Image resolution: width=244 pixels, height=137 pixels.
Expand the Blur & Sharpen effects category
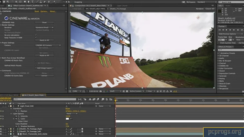tap(218, 61)
